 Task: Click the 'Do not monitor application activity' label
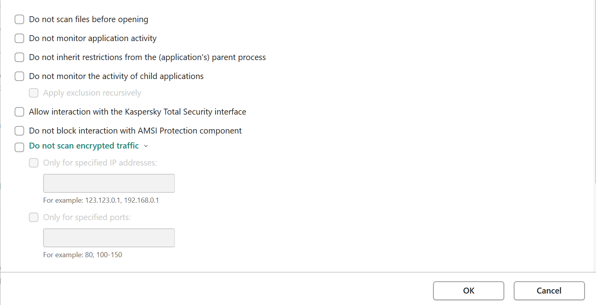click(93, 38)
